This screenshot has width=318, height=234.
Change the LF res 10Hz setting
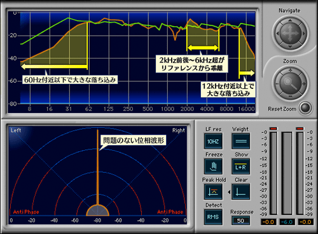(213, 141)
